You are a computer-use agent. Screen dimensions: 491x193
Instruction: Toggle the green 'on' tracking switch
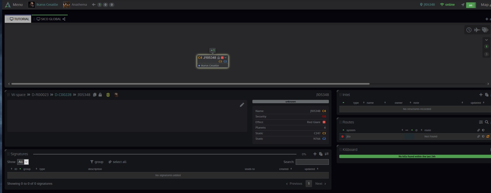(471, 5)
